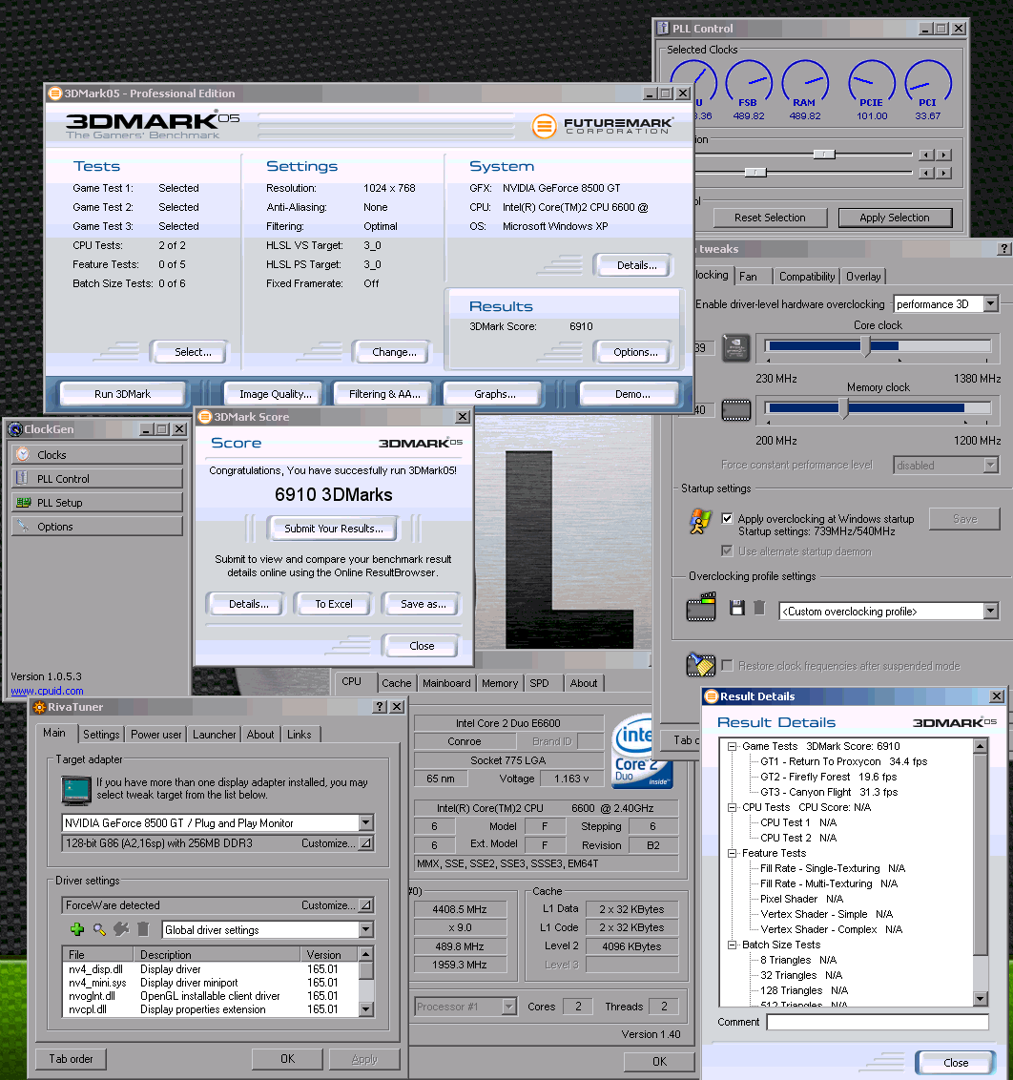Click the Windows startup icon in Startup settings
Viewport: 1013px width, 1080px height.
pos(700,522)
